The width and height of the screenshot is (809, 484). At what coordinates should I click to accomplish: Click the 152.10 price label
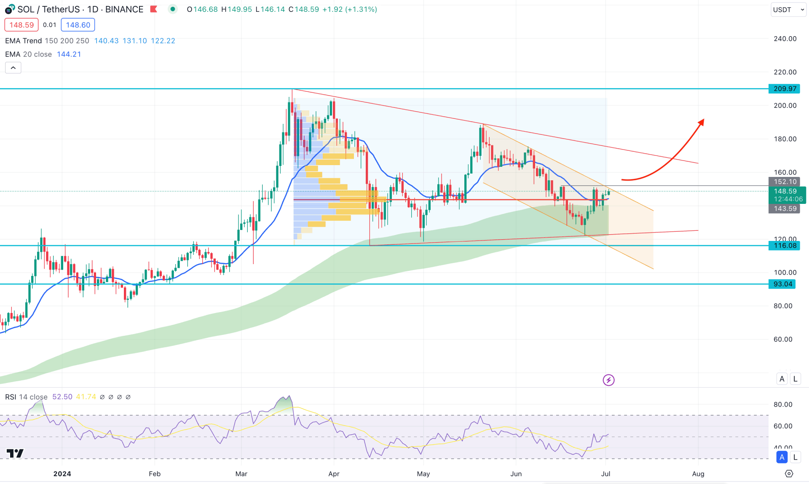[784, 182]
